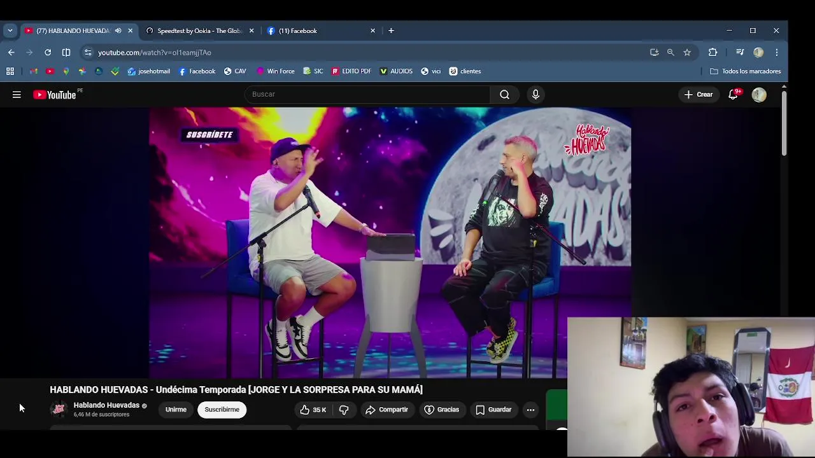Close the Speedtest by Ookla tab
The width and height of the screenshot is (815, 458).
click(x=252, y=31)
